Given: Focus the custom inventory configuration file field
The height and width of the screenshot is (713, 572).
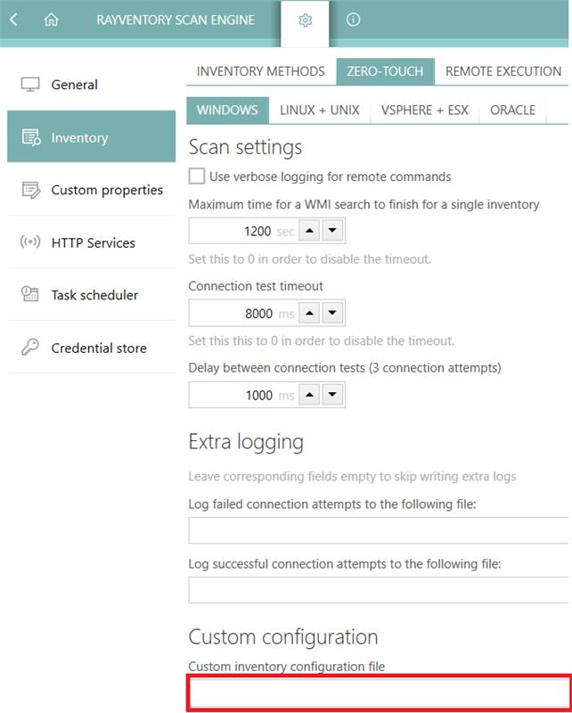Looking at the screenshot, I should 379,693.
